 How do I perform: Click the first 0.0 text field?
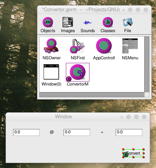click(26, 132)
